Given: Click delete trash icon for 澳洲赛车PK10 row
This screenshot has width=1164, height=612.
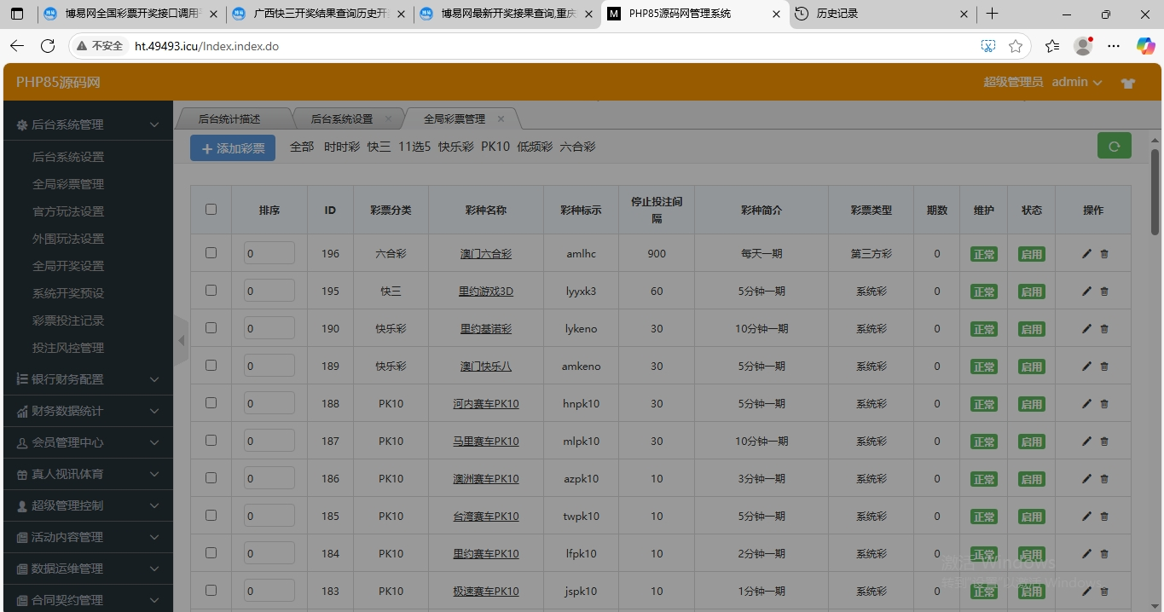Looking at the screenshot, I should pos(1104,479).
